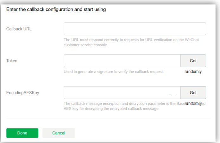
Task: Click the 'Used to generate a signature' hint
Action: coord(114,71)
